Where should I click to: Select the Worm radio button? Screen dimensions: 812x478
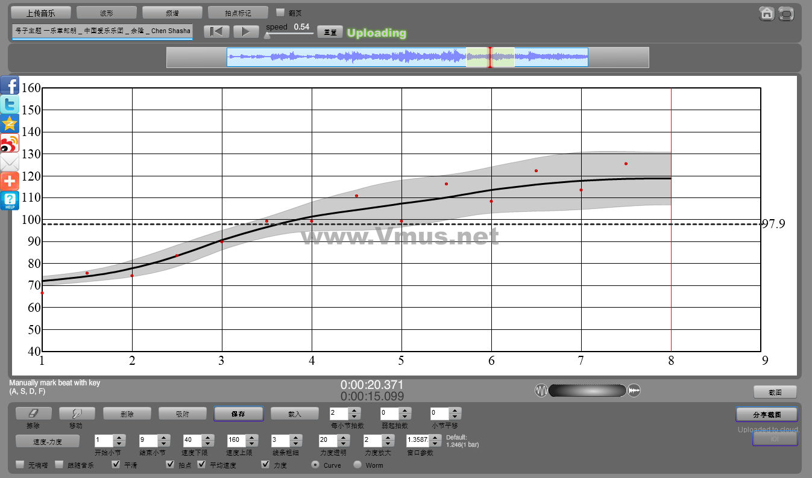click(357, 465)
